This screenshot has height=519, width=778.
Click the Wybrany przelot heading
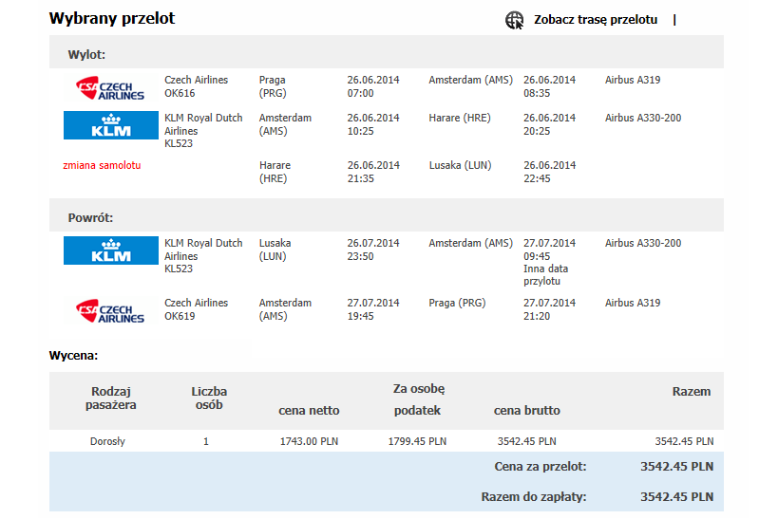click(112, 18)
